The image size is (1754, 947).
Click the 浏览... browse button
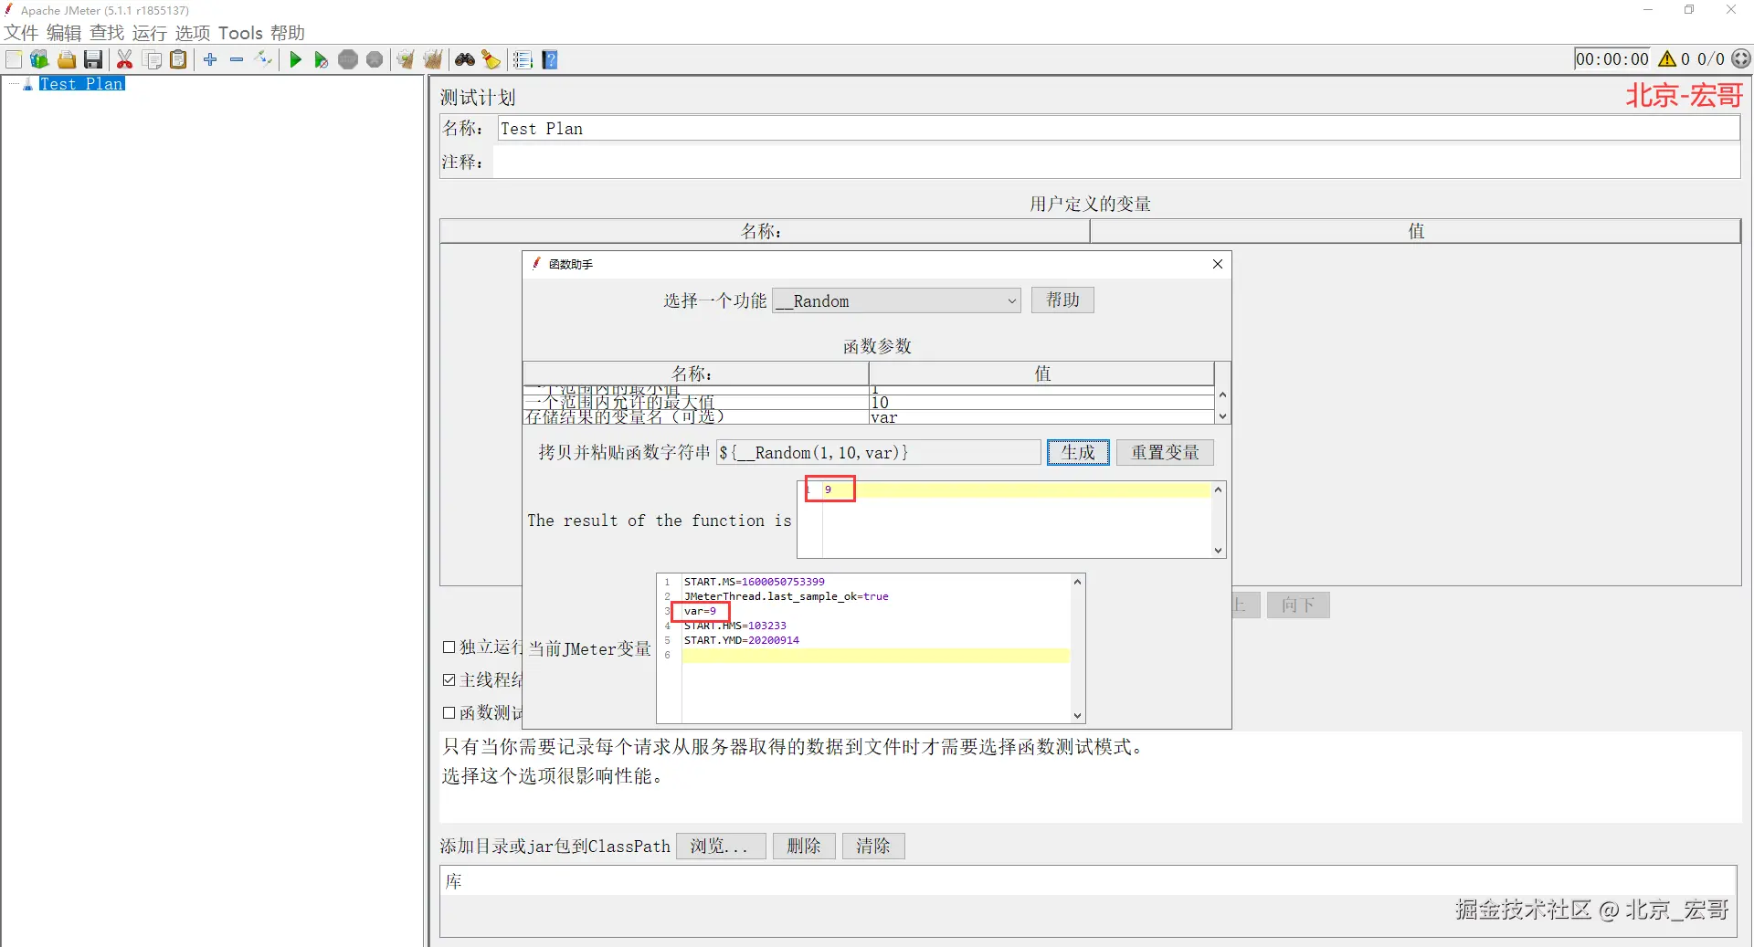pos(720,847)
